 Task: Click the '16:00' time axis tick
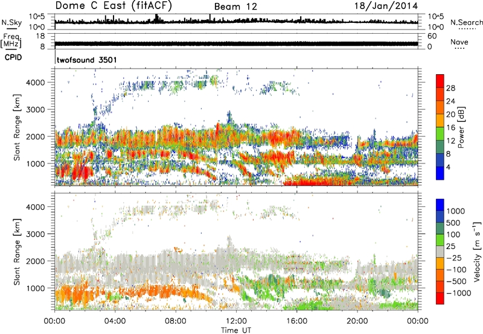click(x=296, y=321)
